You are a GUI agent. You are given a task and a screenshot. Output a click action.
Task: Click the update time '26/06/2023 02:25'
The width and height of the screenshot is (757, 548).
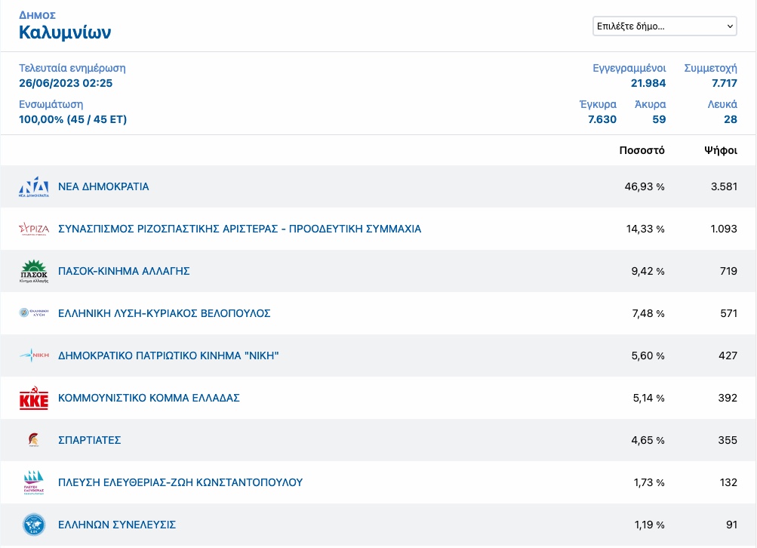point(66,83)
